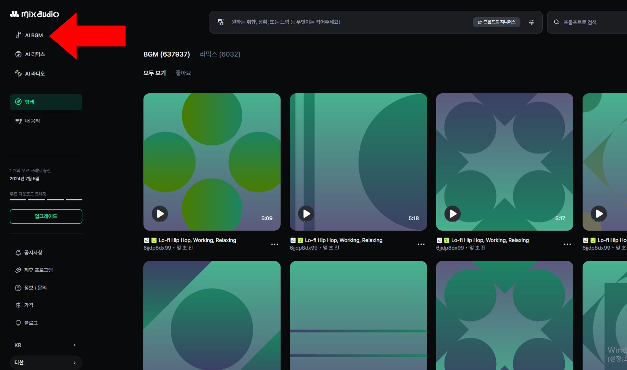Open prompt settings sliders icon

click(x=531, y=22)
